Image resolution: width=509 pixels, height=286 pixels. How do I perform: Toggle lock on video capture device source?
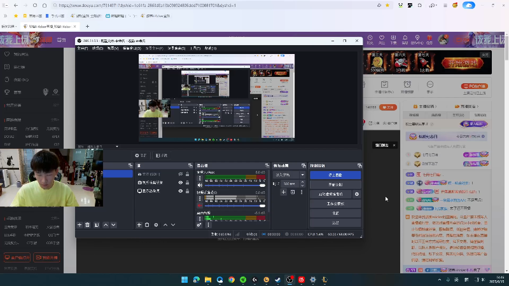click(187, 182)
